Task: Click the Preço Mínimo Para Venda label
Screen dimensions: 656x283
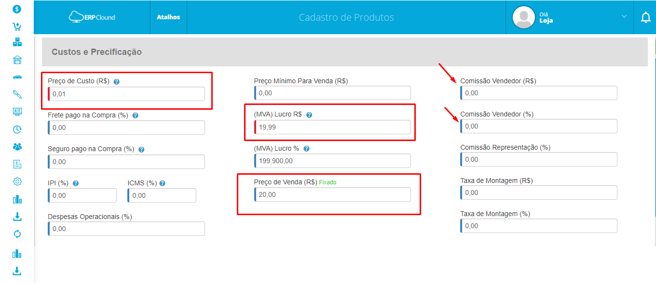Action: coord(301,81)
